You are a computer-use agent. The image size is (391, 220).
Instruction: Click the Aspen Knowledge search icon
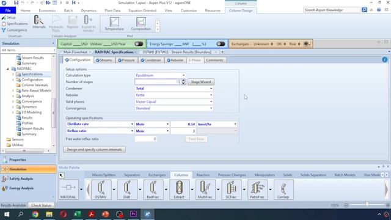pyautogui.click(x=364, y=10)
